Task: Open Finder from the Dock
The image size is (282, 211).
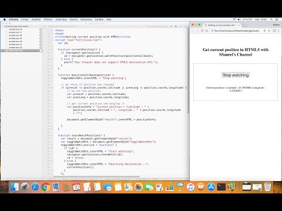Action: 15,187
